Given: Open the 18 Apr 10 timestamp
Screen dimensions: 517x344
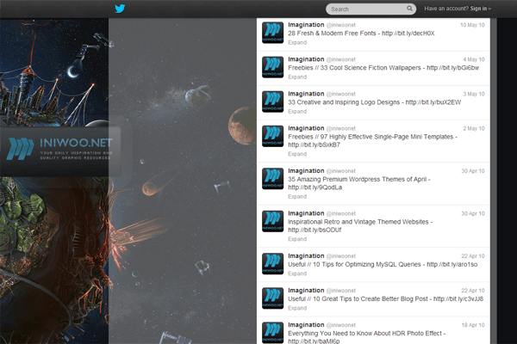Looking at the screenshot, I should tap(473, 325).
